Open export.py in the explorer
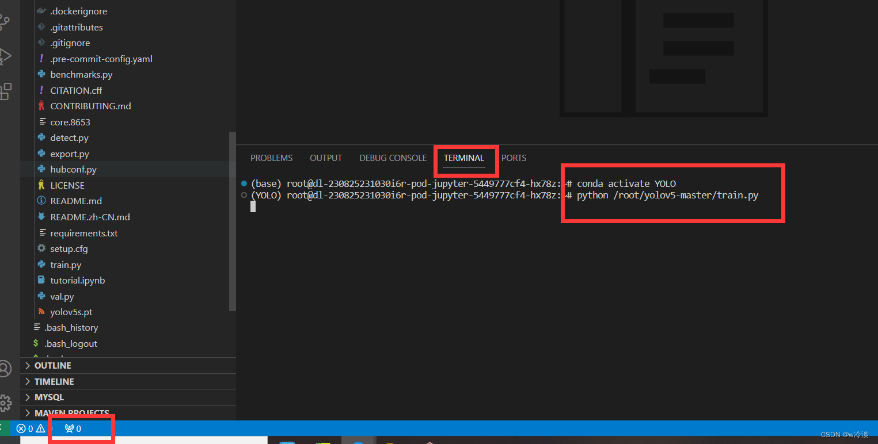This screenshot has height=444, width=878. [x=70, y=154]
